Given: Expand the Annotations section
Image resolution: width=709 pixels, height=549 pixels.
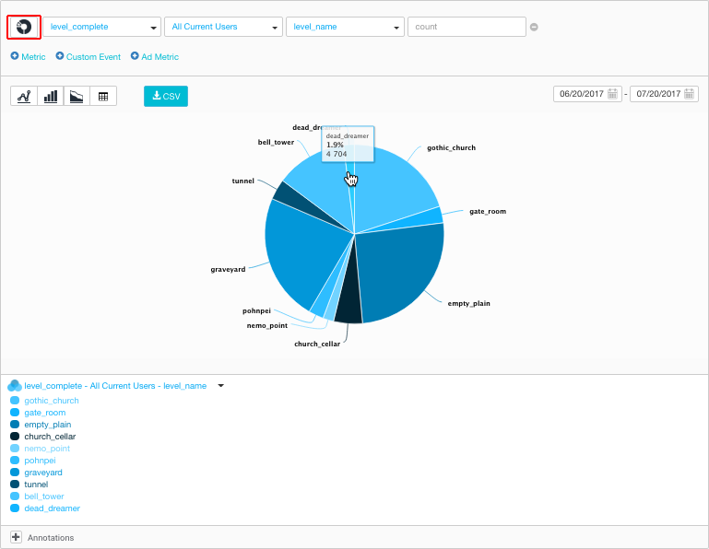Looking at the screenshot, I should tap(16, 537).
